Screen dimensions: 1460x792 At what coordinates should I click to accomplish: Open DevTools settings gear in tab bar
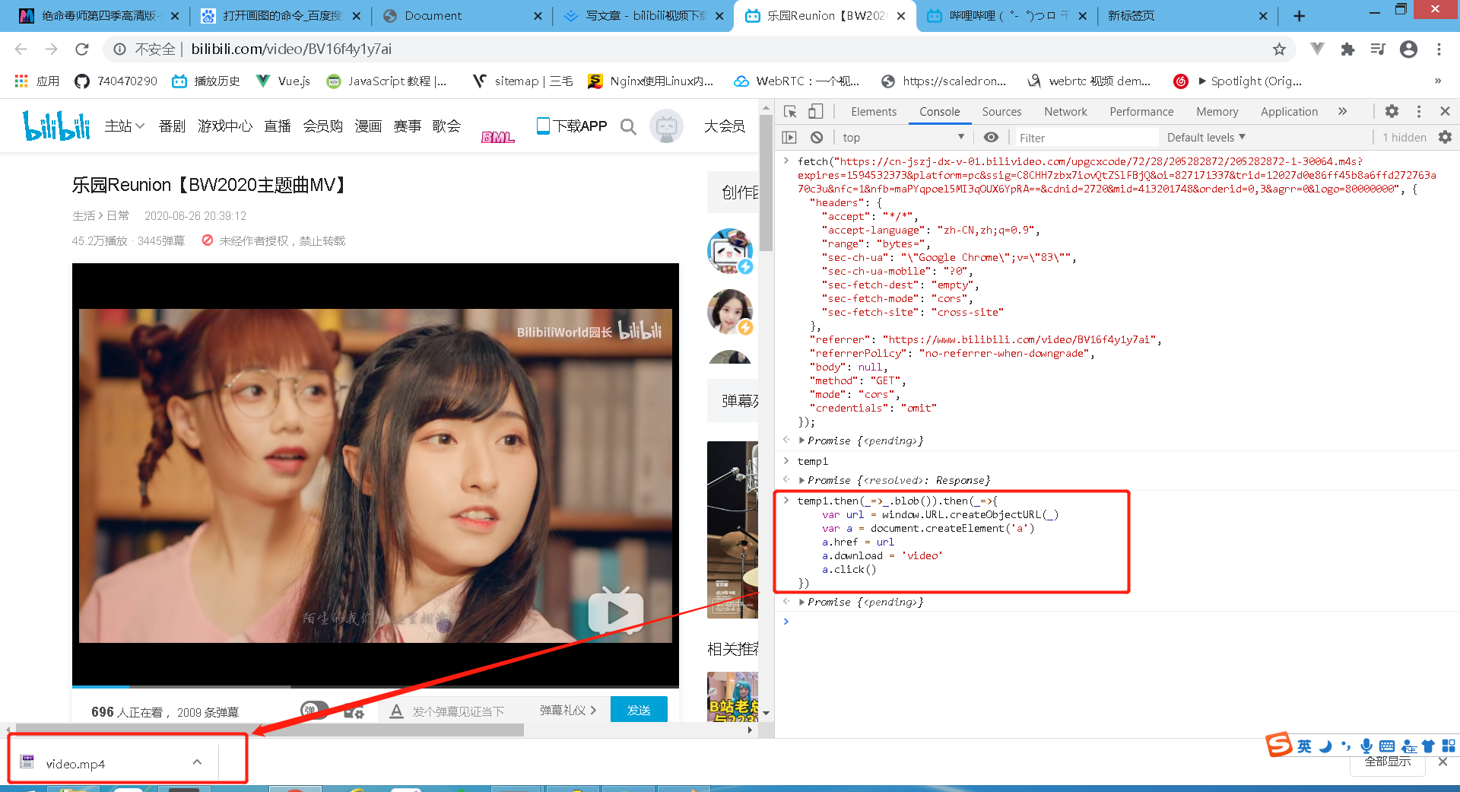(1392, 112)
